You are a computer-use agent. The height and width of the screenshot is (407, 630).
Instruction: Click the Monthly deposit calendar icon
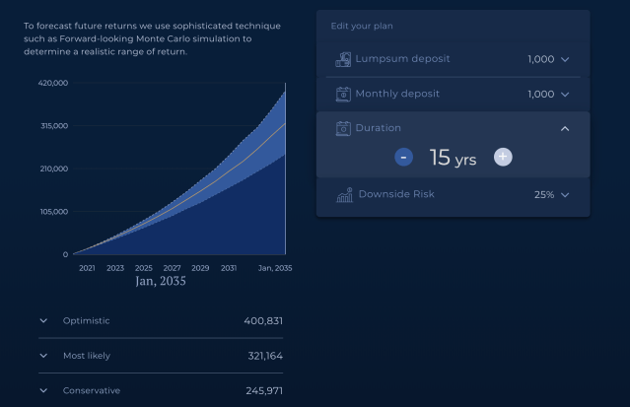pos(343,95)
